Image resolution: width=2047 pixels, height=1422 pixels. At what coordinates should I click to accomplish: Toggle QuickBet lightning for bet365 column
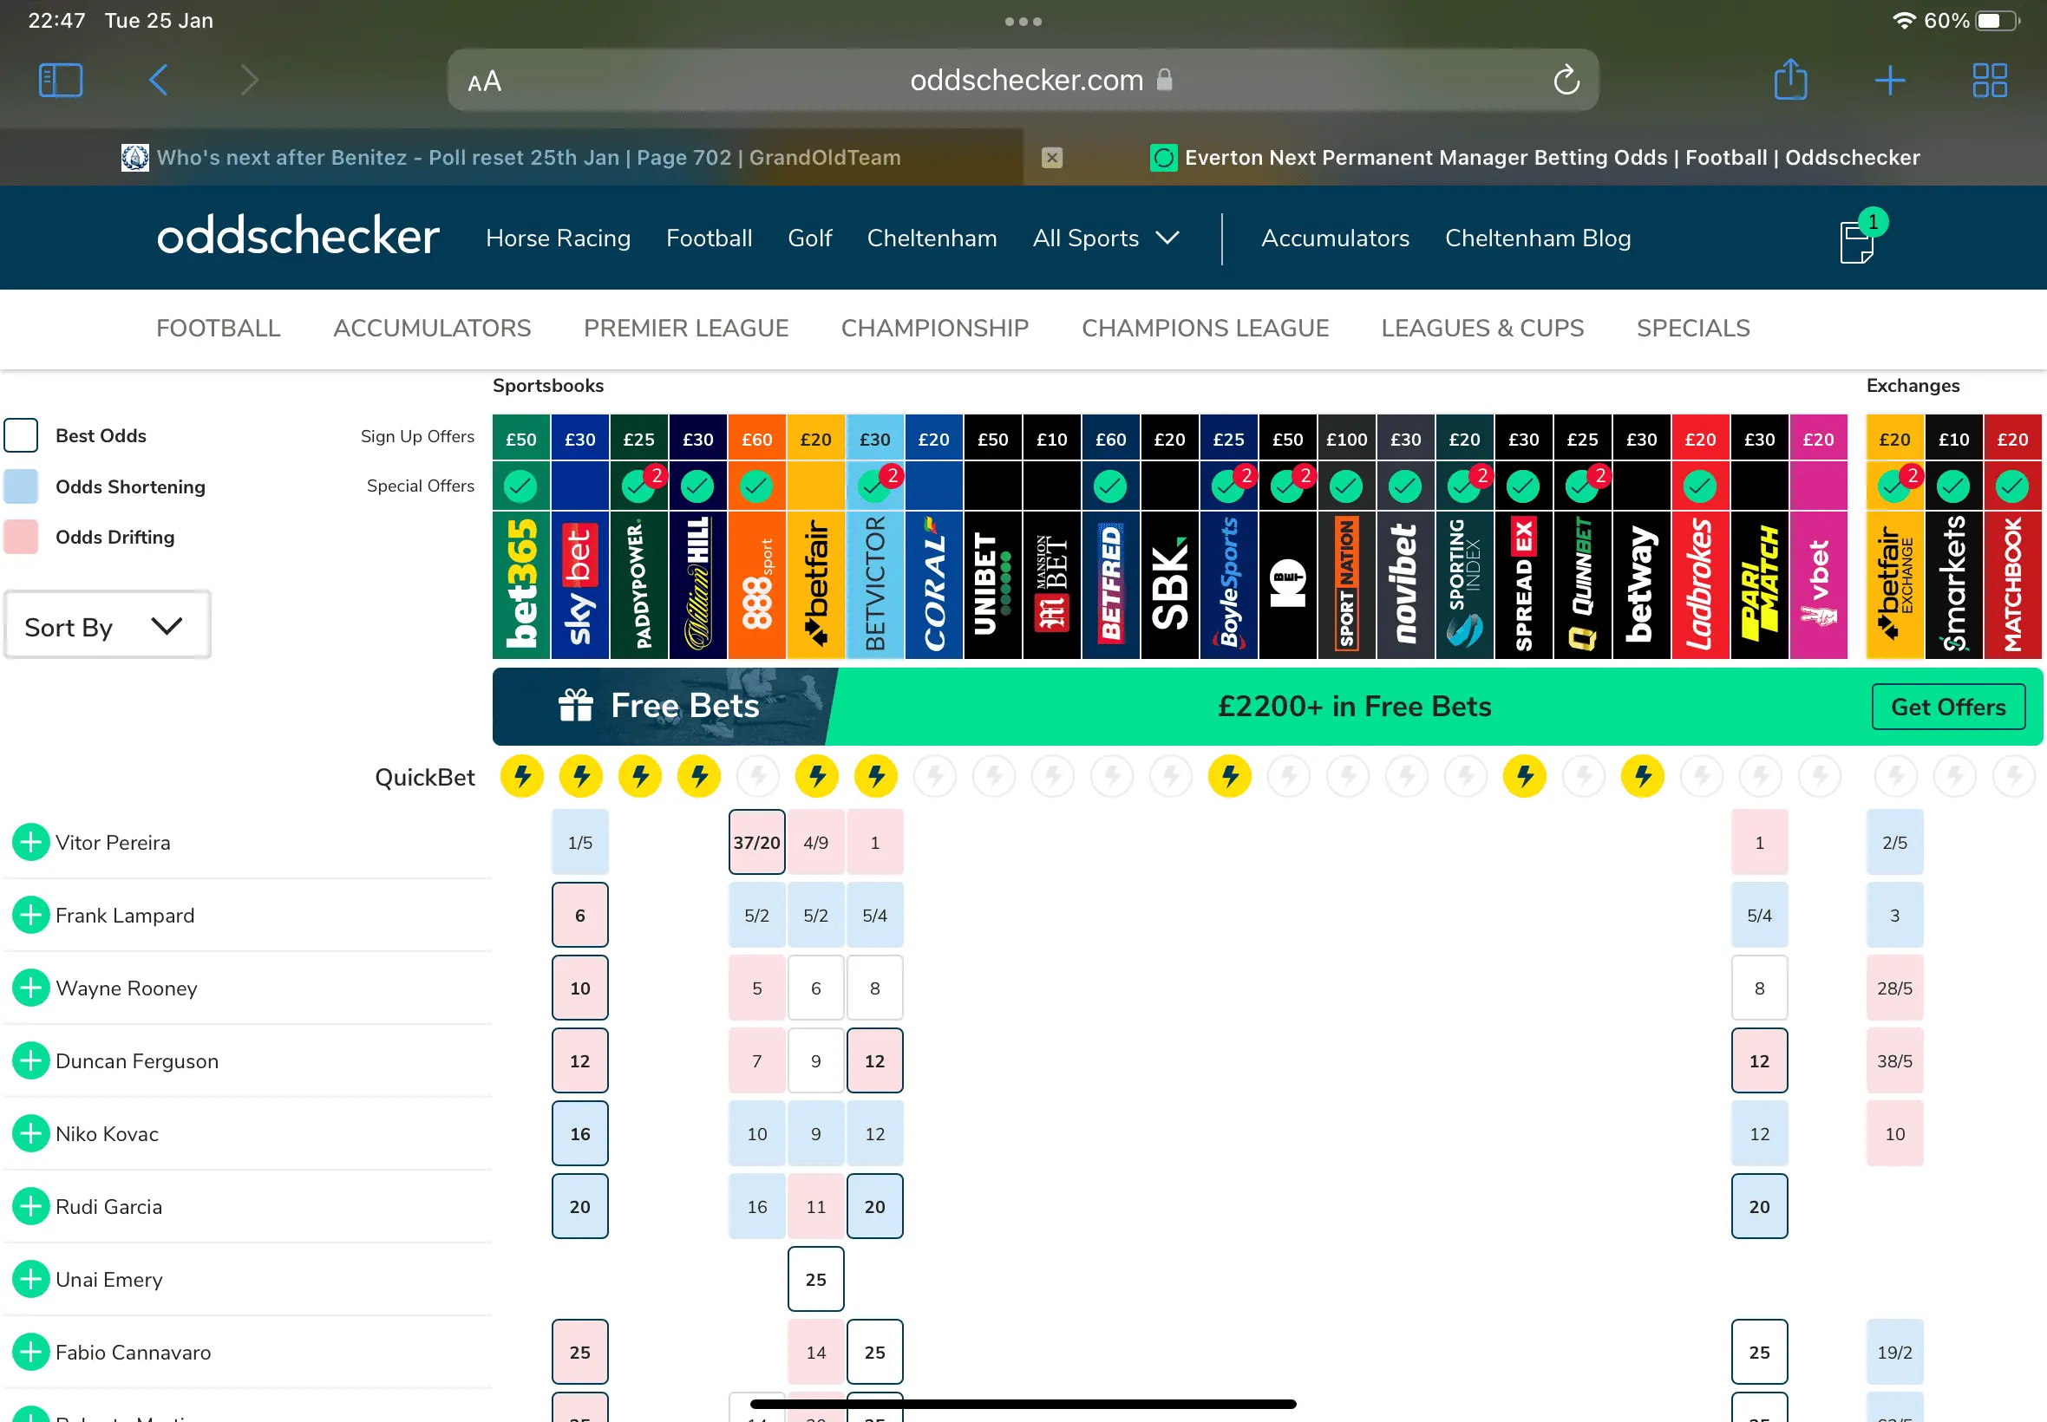click(x=522, y=776)
